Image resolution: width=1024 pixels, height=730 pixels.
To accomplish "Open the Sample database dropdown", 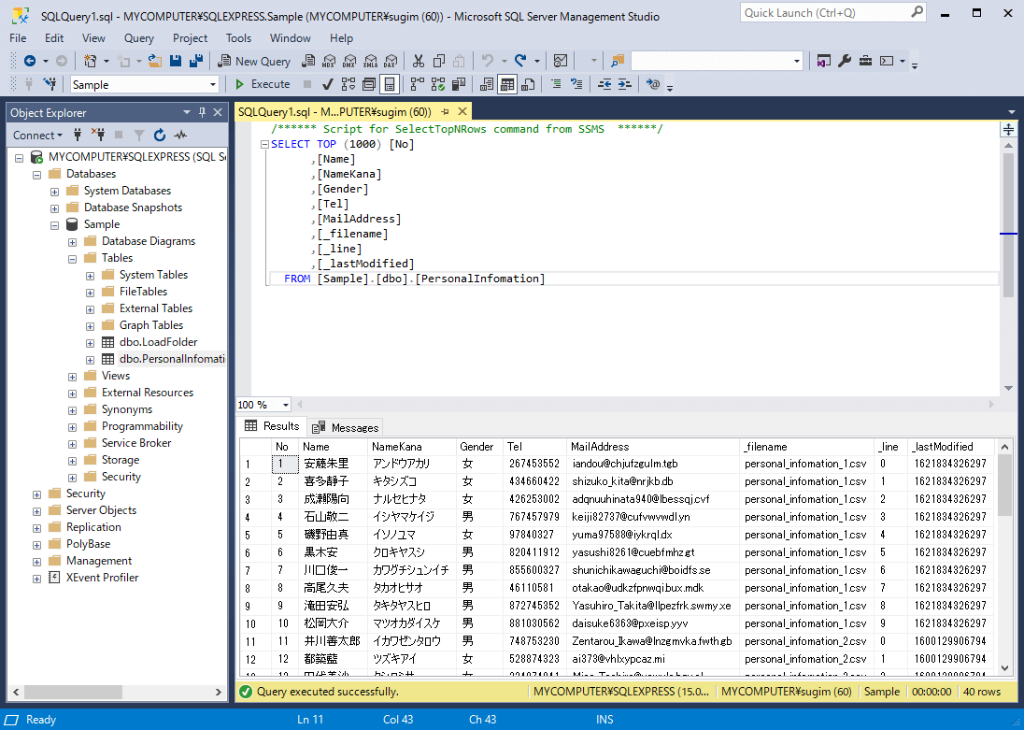I will pos(213,84).
